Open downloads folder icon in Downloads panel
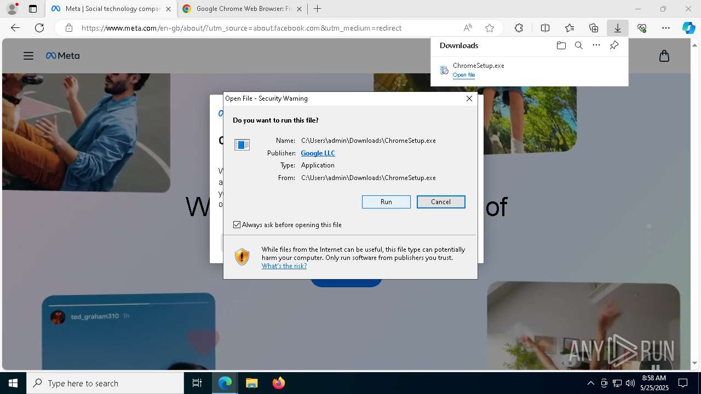Screen dimensions: 701x394 (x=561, y=45)
